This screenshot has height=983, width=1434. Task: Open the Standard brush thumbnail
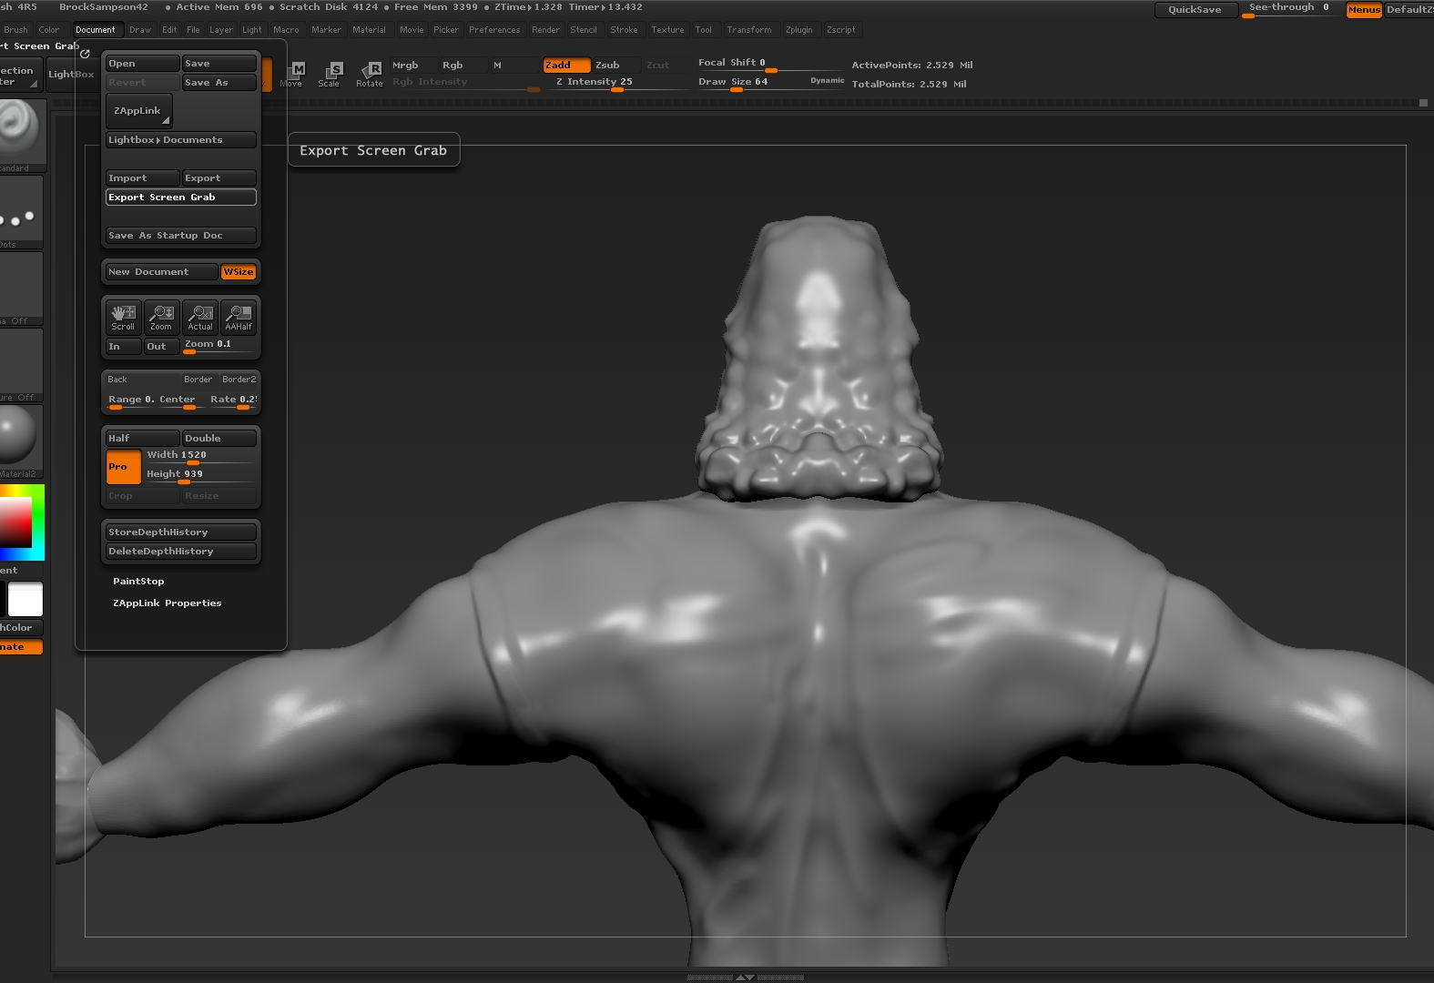[x=20, y=135]
